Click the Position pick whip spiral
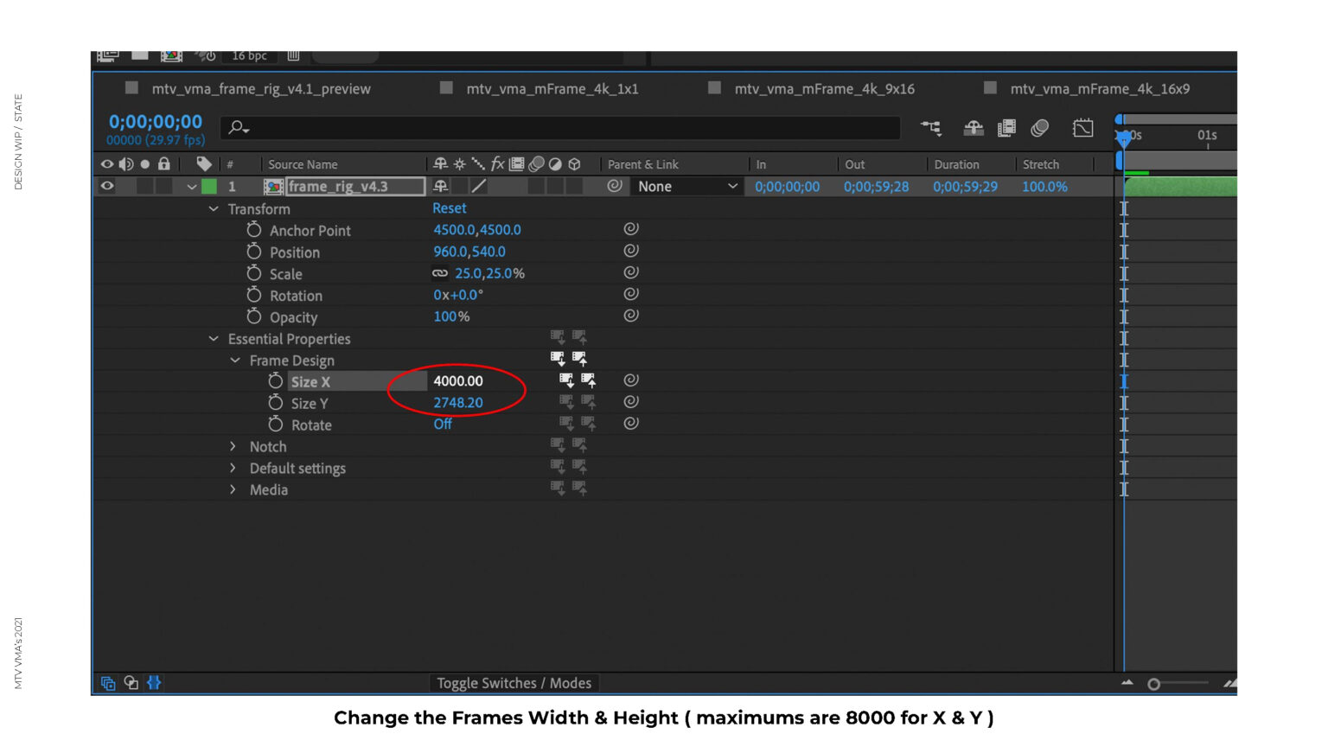This screenshot has width=1328, height=747. coord(631,250)
